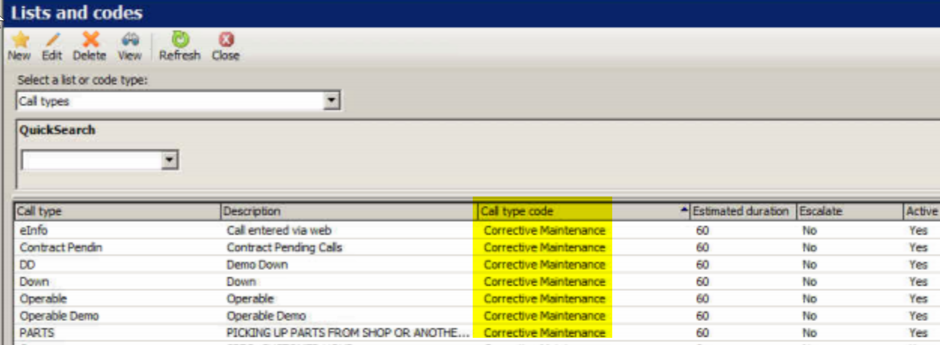Sort by Escalate column header
Image resolution: width=940 pixels, height=345 pixels.
coord(850,212)
